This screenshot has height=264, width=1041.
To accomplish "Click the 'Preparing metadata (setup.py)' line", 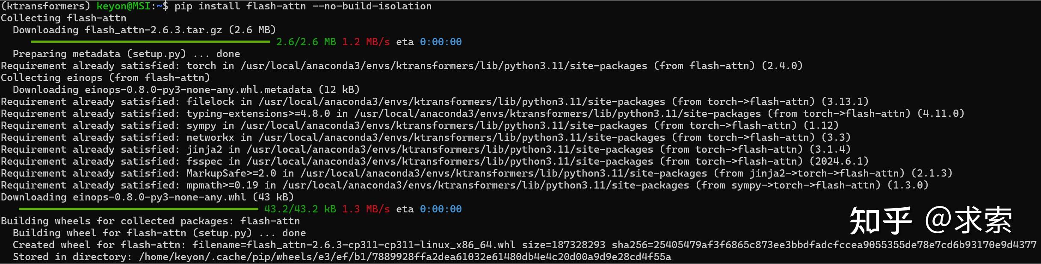I will (x=126, y=54).
